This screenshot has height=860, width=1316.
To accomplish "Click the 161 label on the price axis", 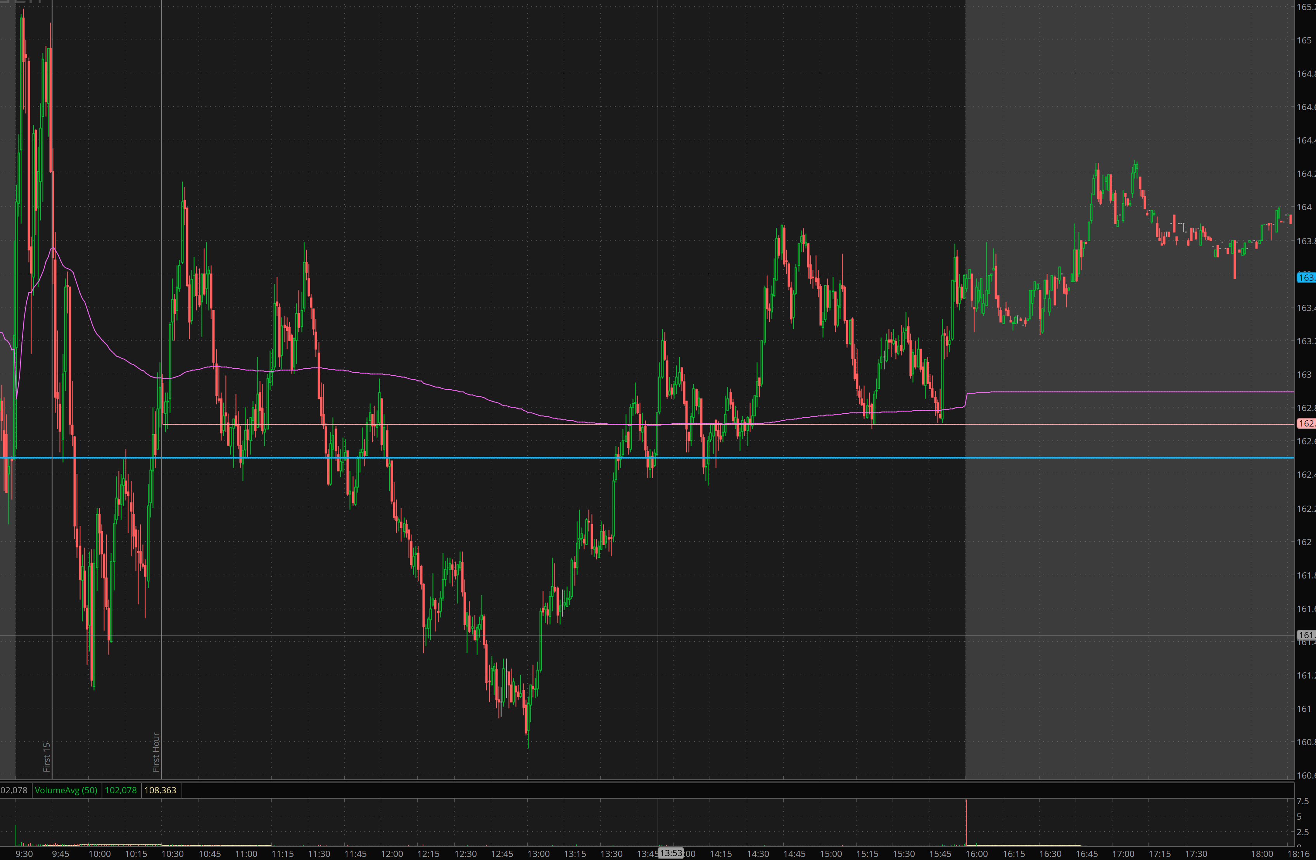I will click(1304, 709).
